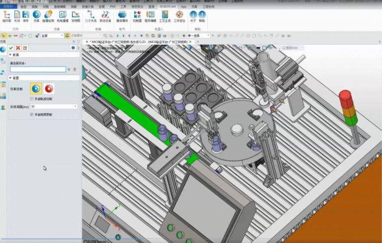Open the 工件定位 workpiece positioning tool
This screenshot has width=382, height=243.
point(179,16)
